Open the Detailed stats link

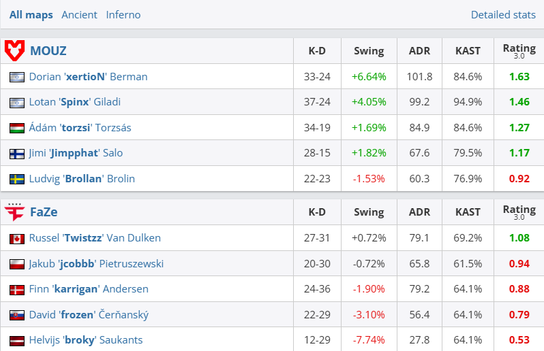(503, 14)
